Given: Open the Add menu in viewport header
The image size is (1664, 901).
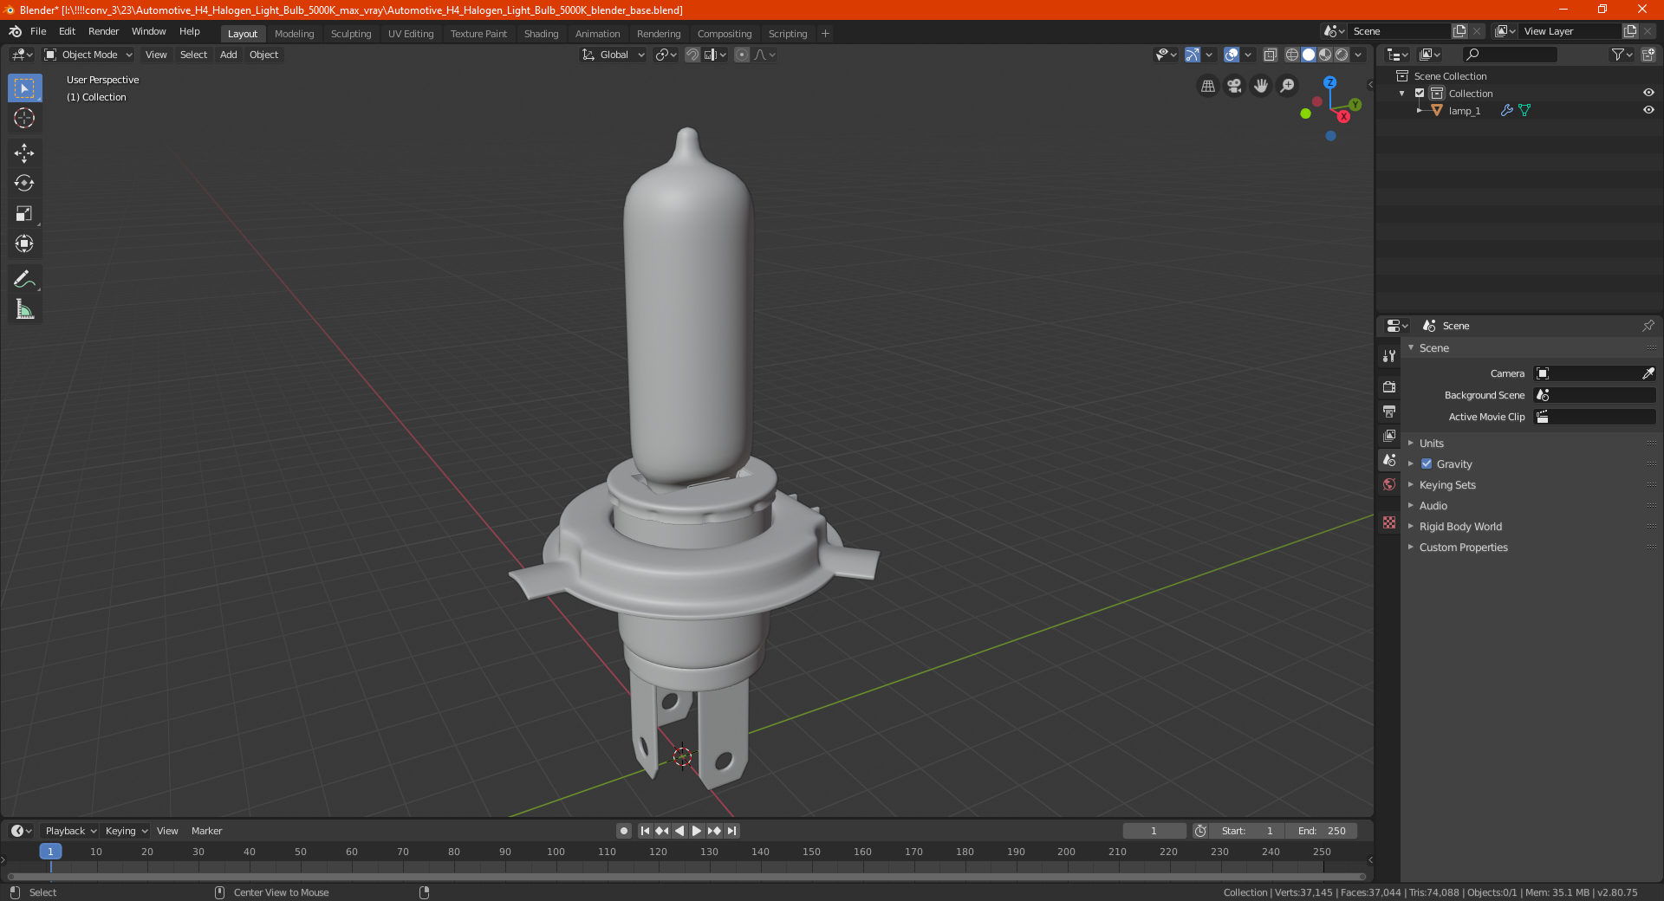Looking at the screenshot, I should 228,55.
